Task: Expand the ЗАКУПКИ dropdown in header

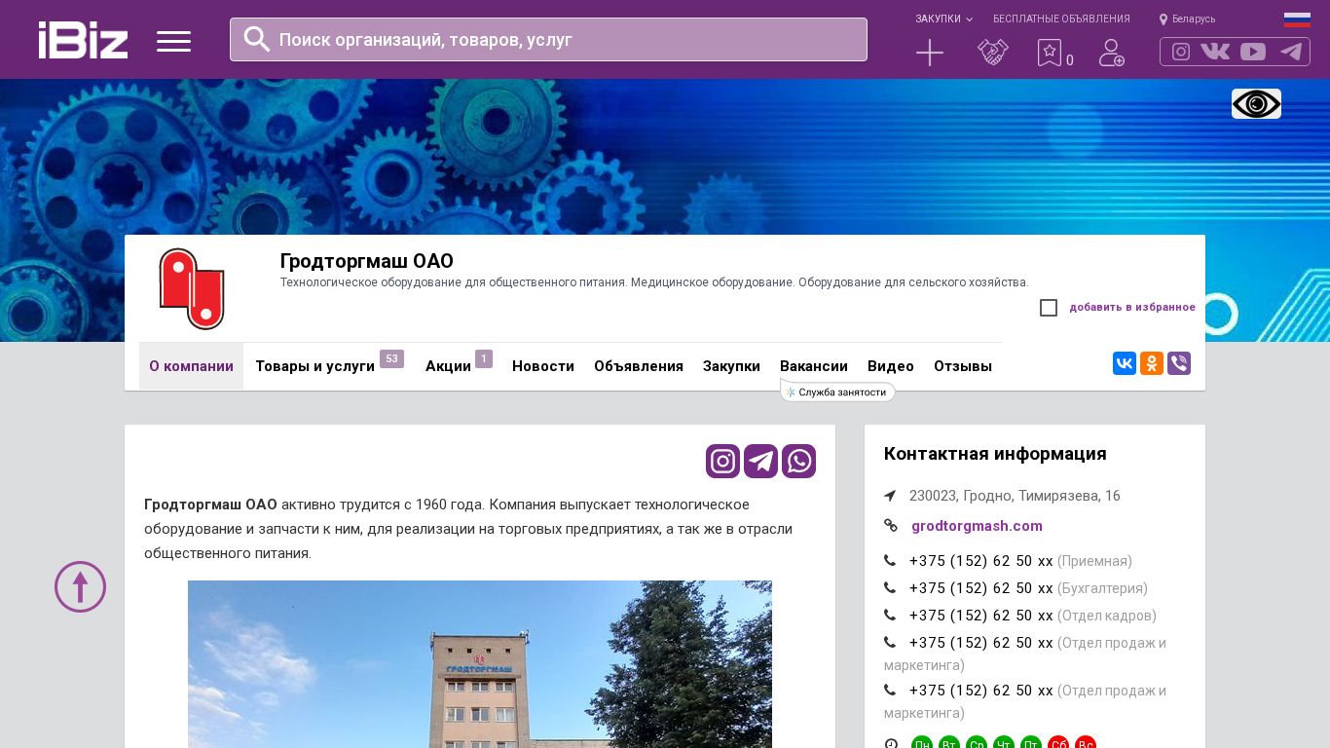Action: [x=942, y=19]
